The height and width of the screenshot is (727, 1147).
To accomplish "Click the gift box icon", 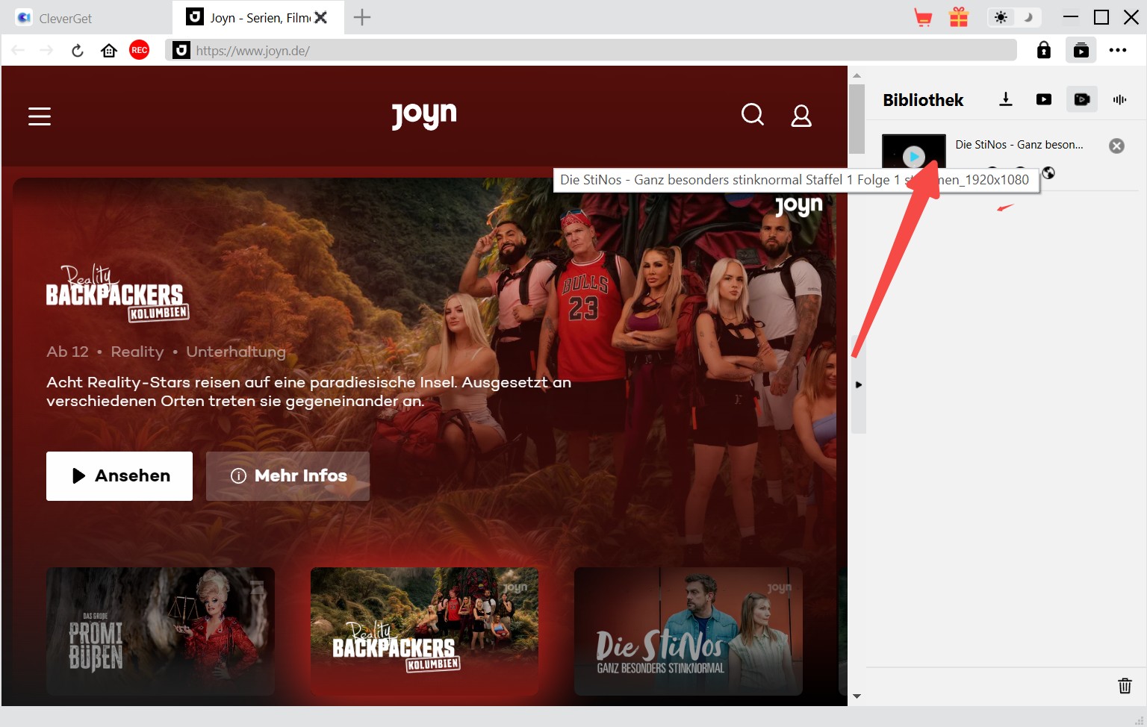I will click(959, 17).
